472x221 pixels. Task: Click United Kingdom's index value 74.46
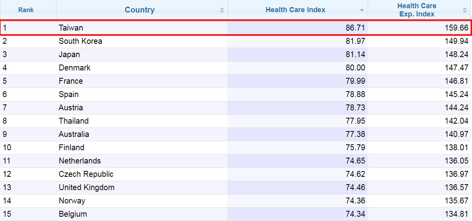pyautogui.click(x=354, y=187)
